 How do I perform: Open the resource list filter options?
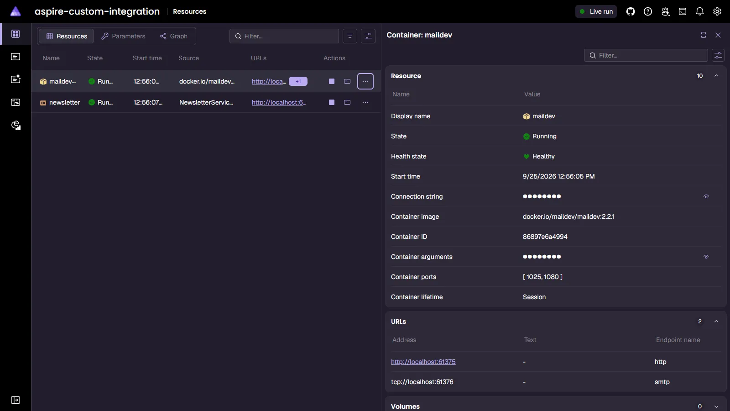(350, 36)
